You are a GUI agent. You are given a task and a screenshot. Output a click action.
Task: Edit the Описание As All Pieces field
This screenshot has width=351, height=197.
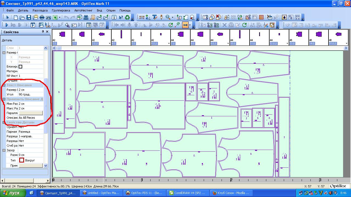coord(31,118)
